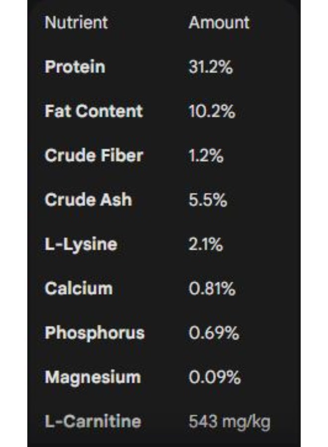328x447 pixels.
Task: Click the 31.2% protein value
Action: pos(210,67)
